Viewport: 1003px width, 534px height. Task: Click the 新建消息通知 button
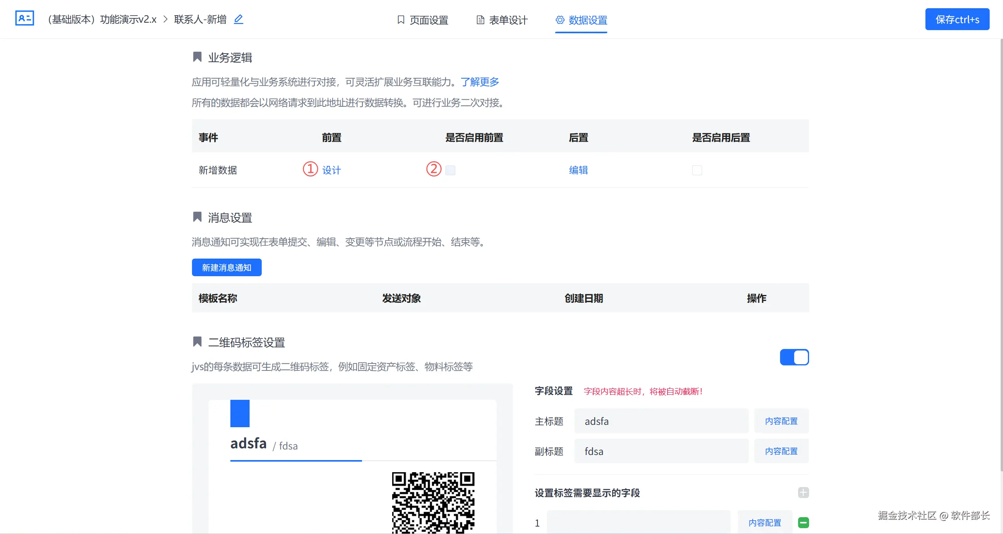pos(226,268)
